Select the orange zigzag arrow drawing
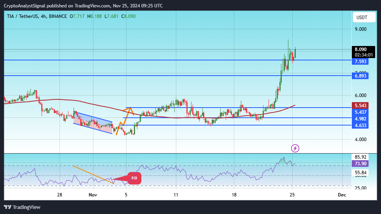The width and height of the screenshot is (381, 214). pyautogui.click(x=125, y=121)
